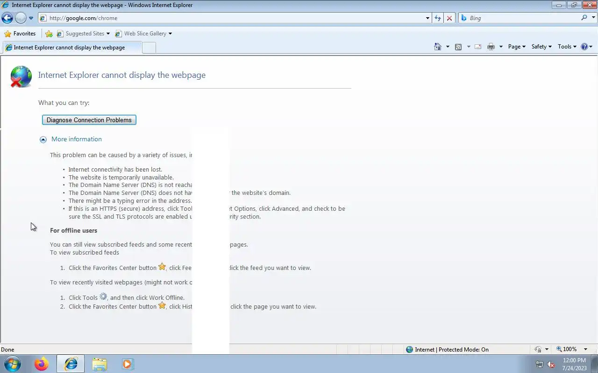
Task: Click the taskbar clock showing 12:00 PM
Action: 574,364
